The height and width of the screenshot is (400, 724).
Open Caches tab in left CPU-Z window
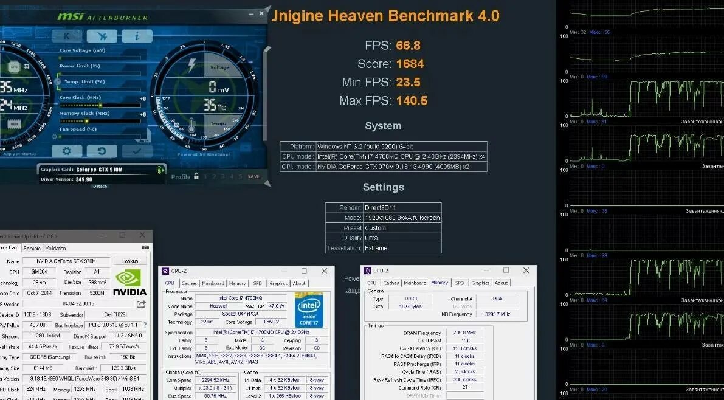189,283
